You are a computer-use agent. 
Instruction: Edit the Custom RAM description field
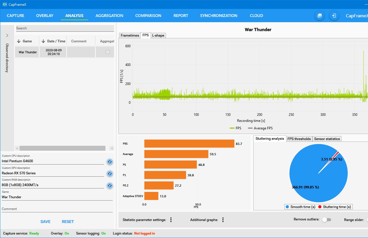pos(53,185)
